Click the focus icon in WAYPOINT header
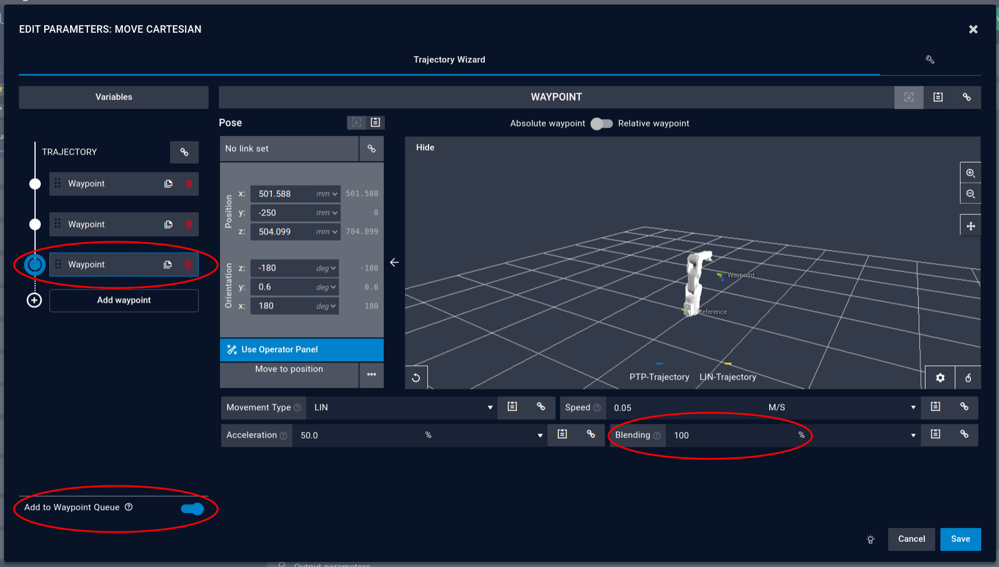999x567 pixels. click(909, 97)
